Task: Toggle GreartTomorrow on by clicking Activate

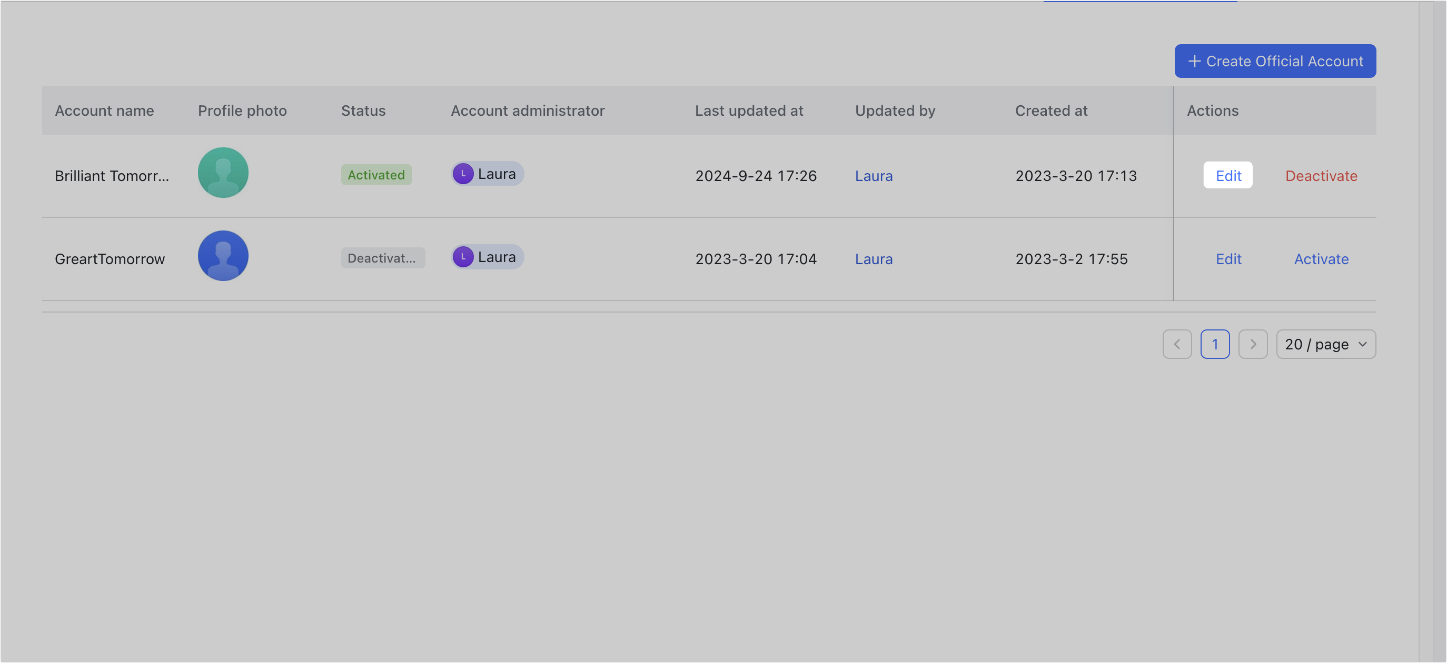Action: tap(1321, 259)
